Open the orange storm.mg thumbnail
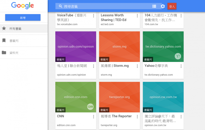 119,47
